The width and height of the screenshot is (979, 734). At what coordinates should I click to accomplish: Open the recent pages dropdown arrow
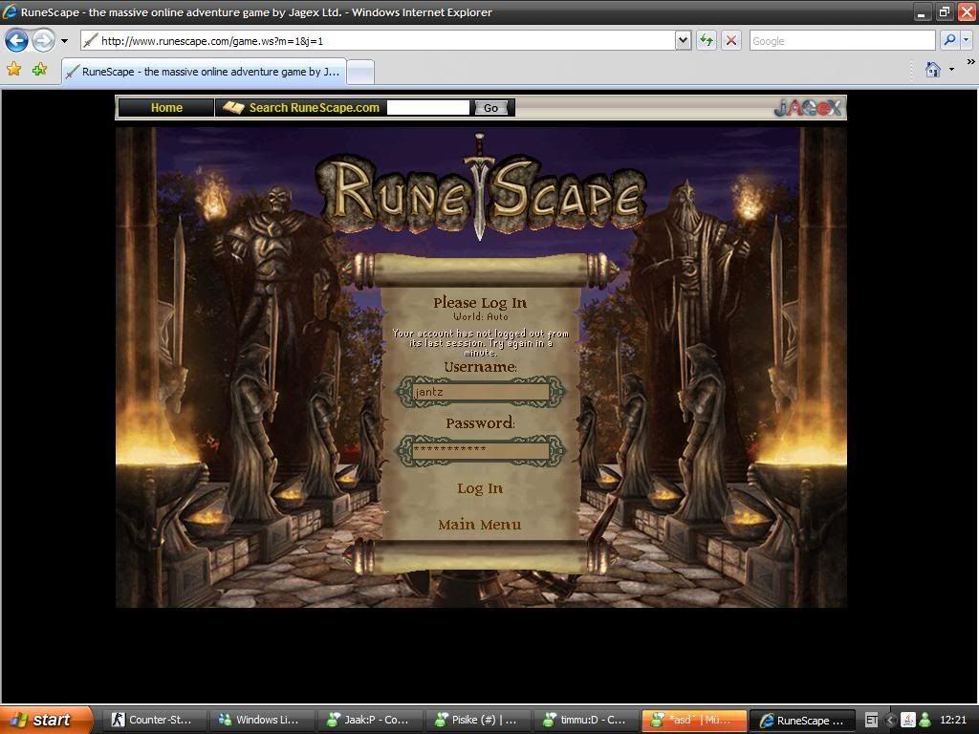click(64, 41)
